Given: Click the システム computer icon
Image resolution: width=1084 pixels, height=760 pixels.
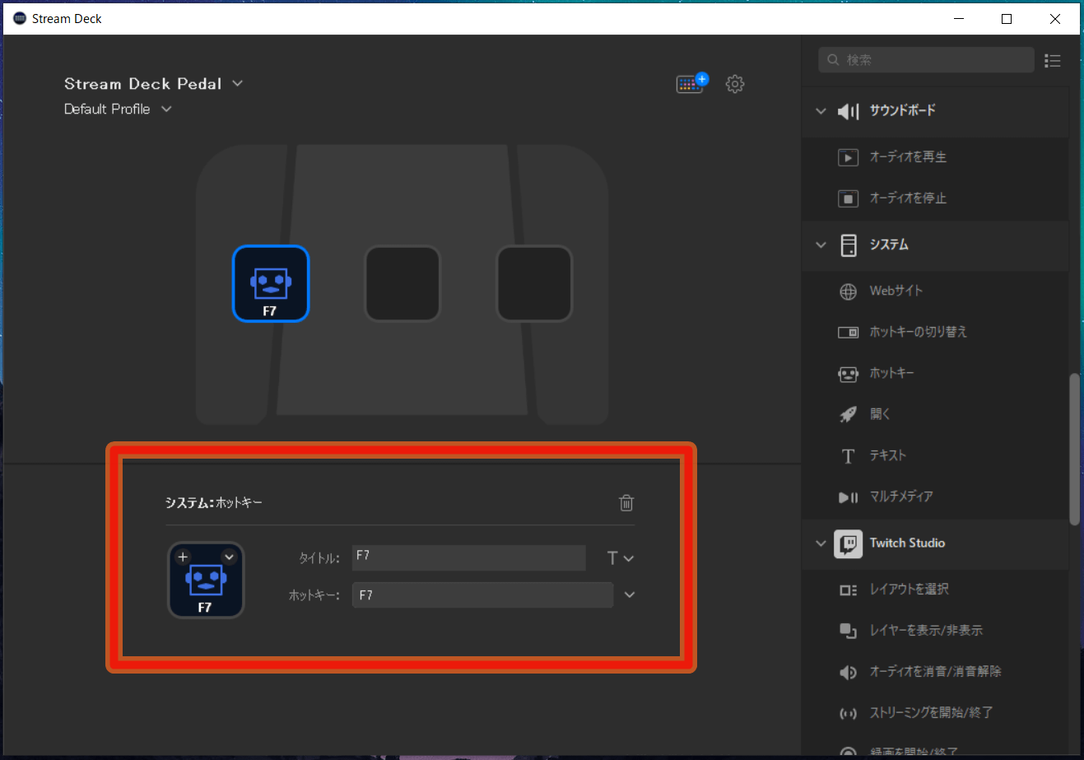Looking at the screenshot, I should point(848,245).
